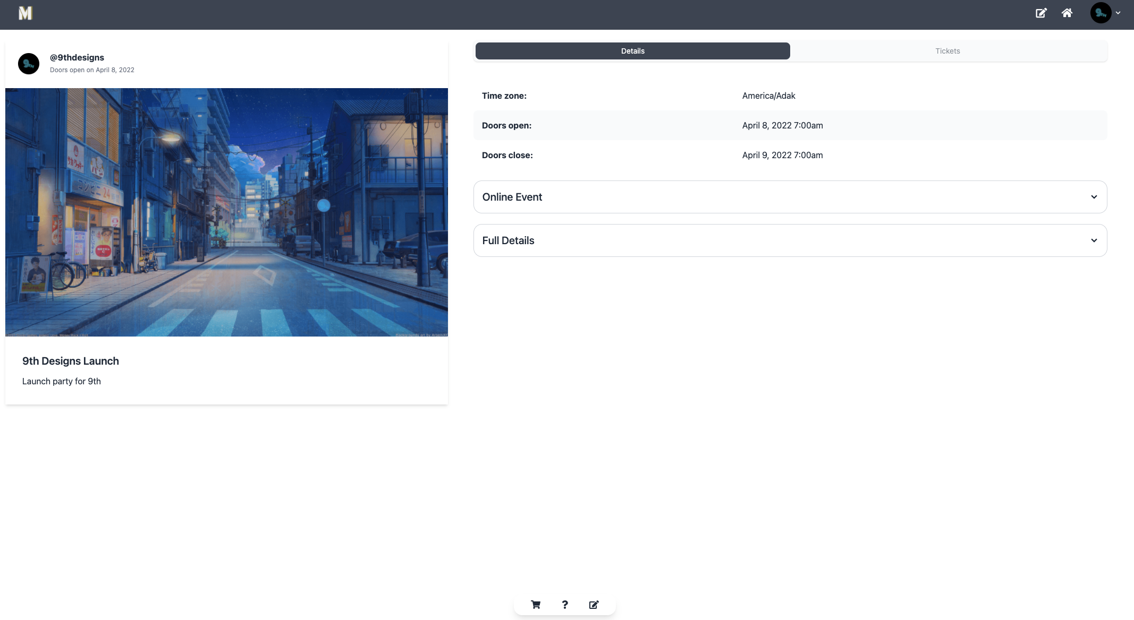
Task: Open the edit event icon in navbar
Action: [x=1042, y=12]
